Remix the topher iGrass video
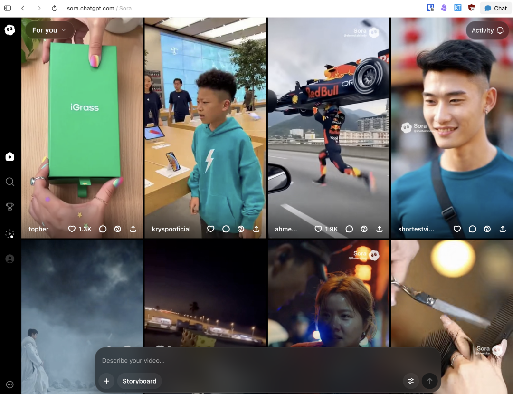 [118, 229]
